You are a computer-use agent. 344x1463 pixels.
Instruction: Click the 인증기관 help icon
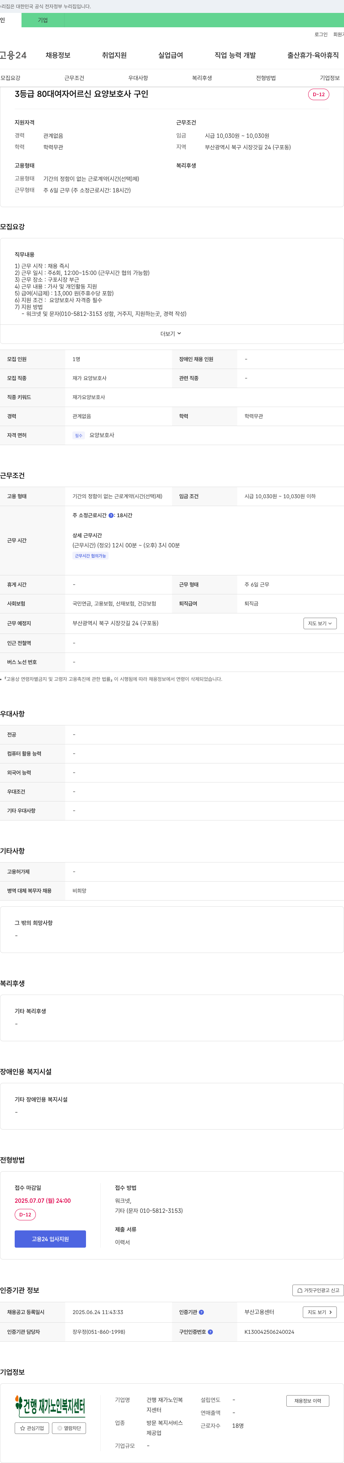click(201, 1313)
